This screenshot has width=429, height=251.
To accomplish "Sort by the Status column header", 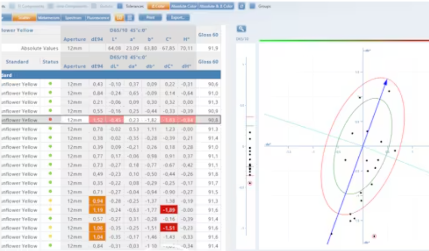I will pyautogui.click(x=50, y=62).
